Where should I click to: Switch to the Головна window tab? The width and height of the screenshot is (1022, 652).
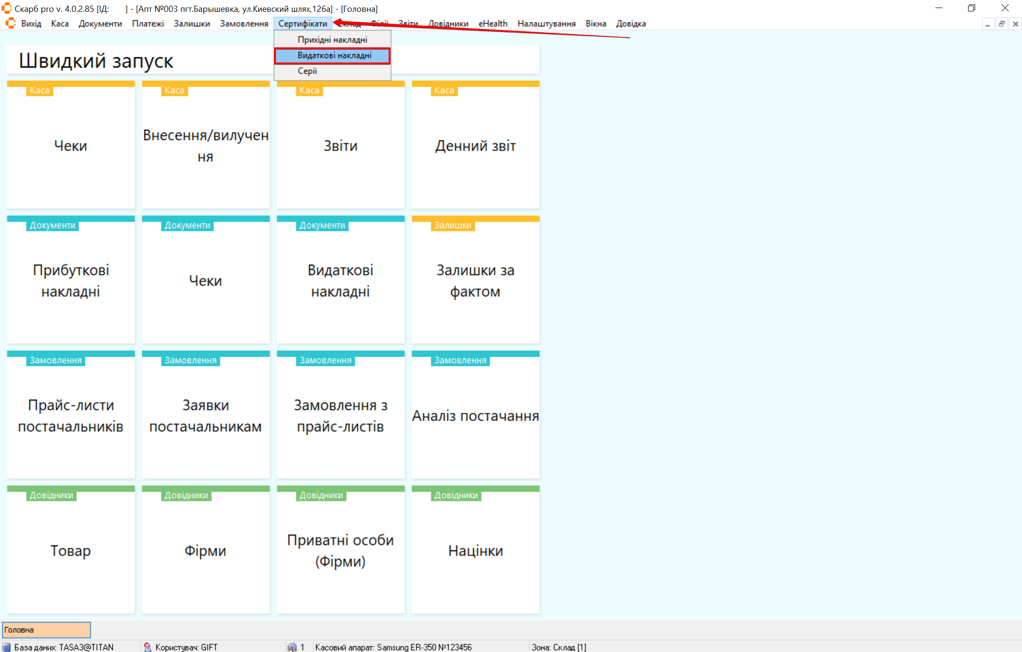point(46,630)
